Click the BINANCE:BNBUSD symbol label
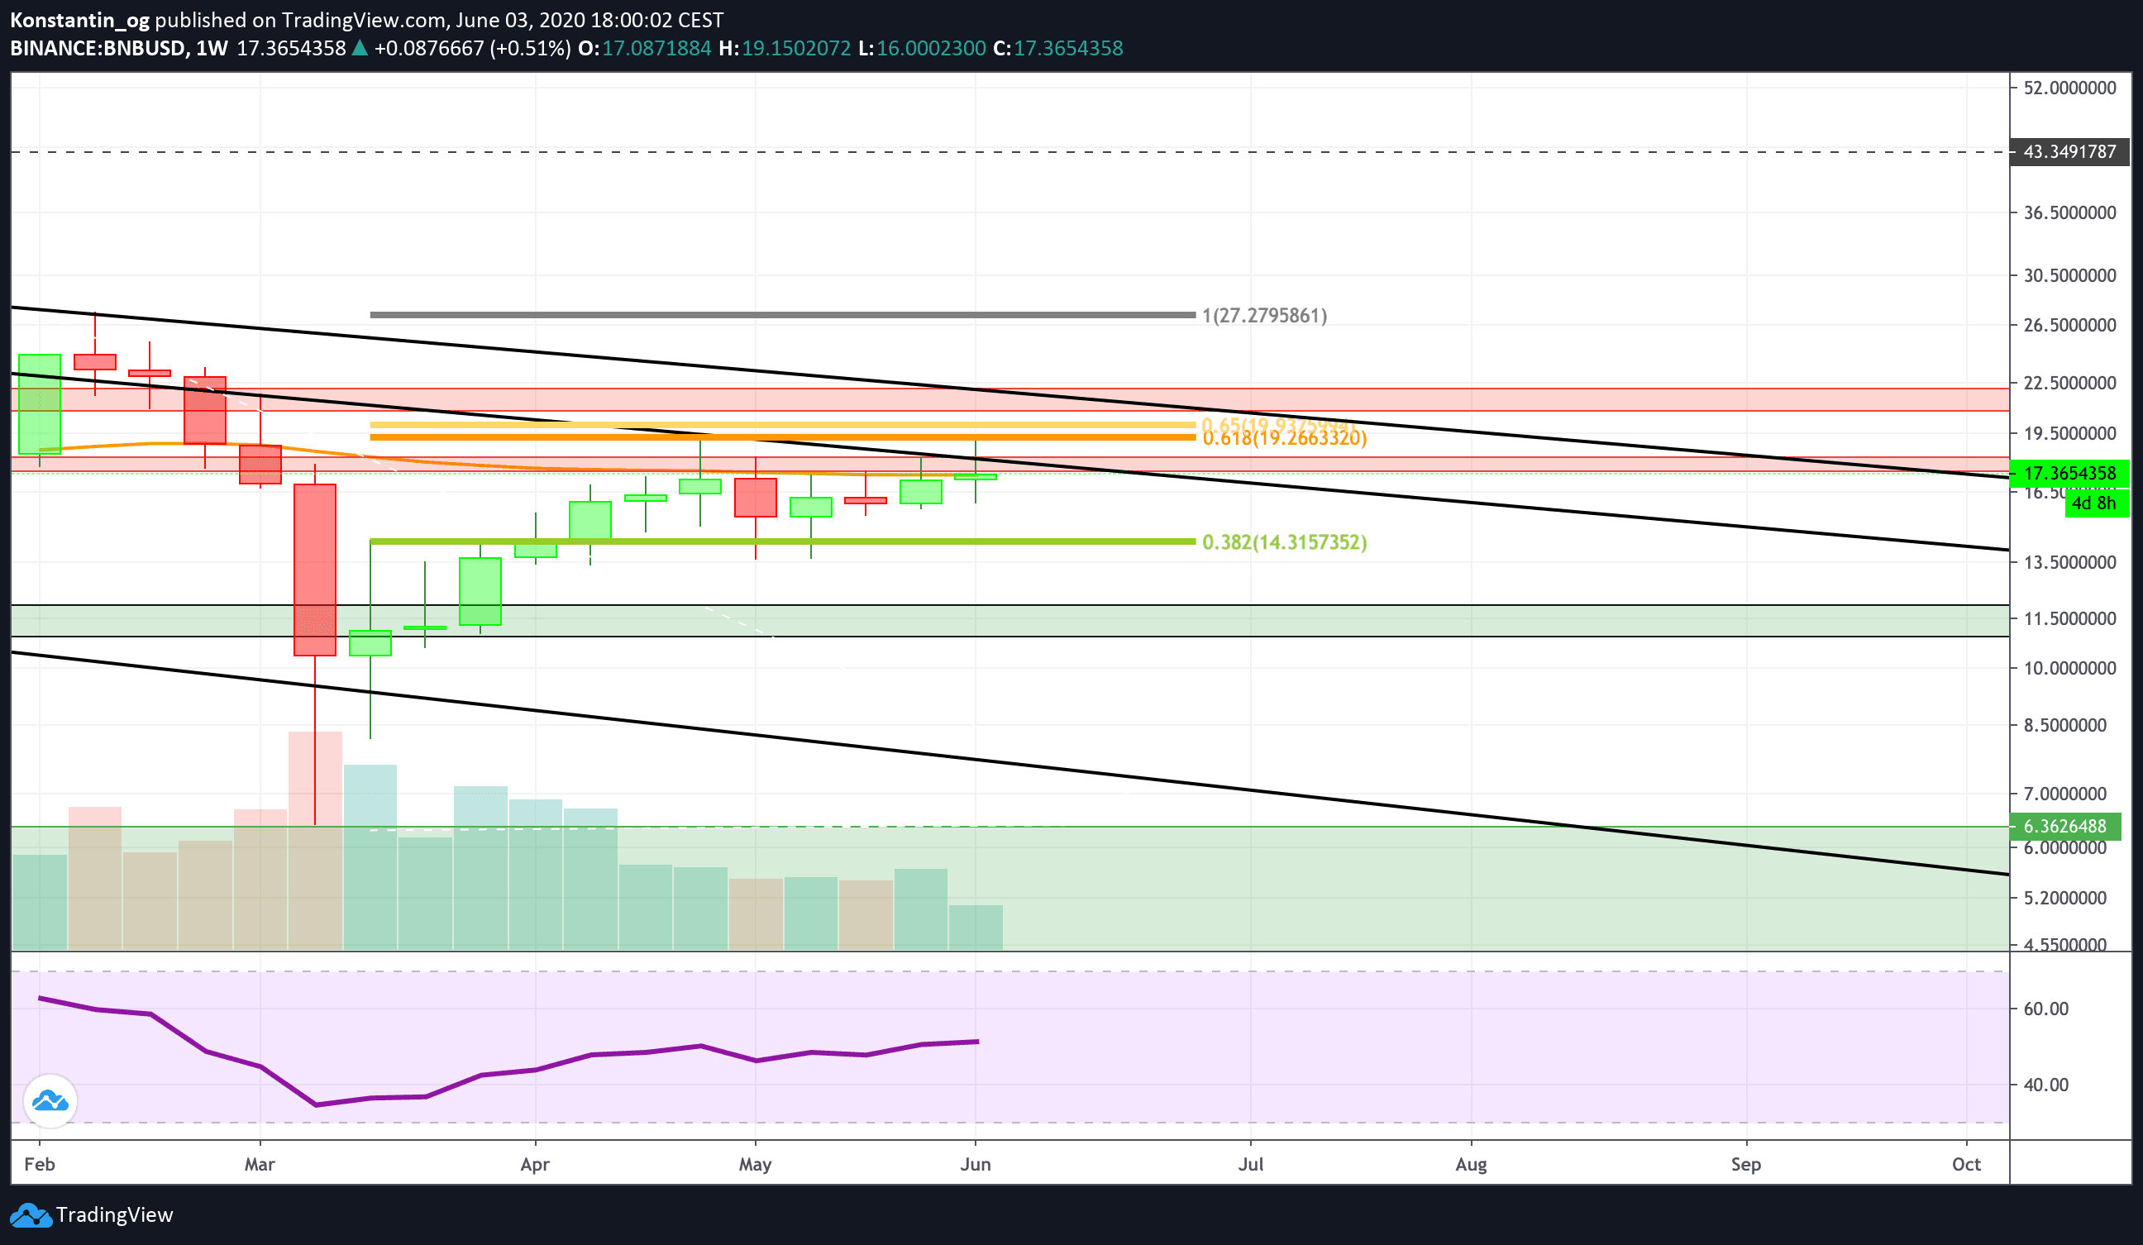Image resolution: width=2143 pixels, height=1245 pixels. pos(98,49)
